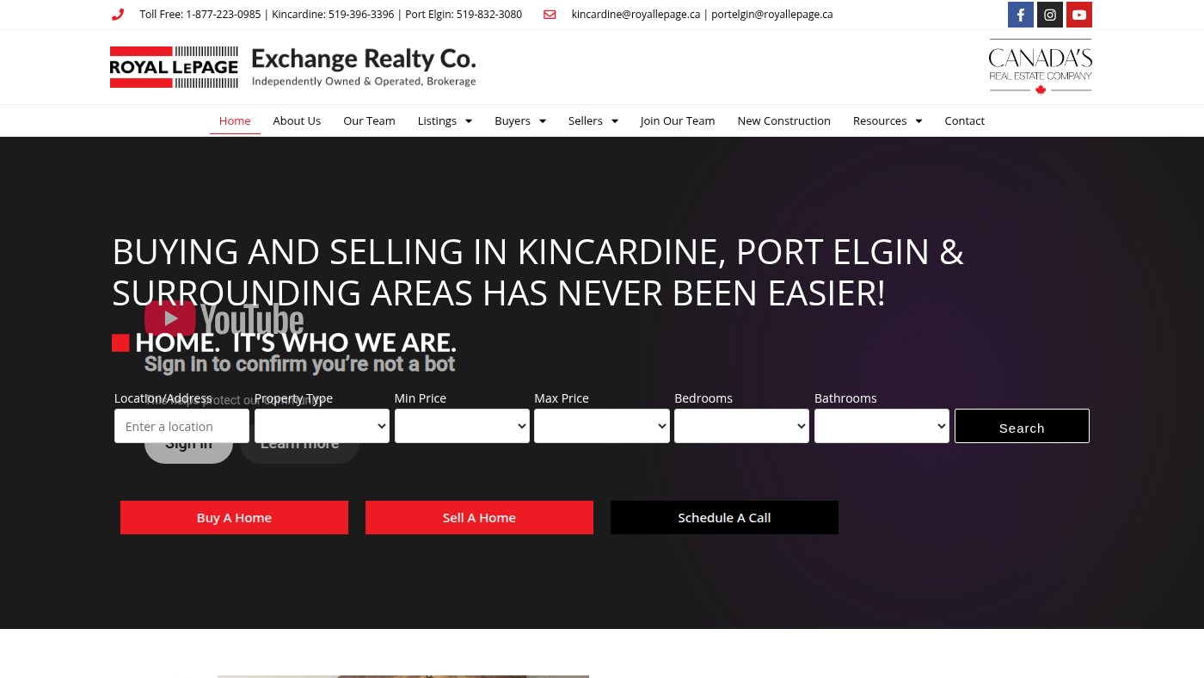Click the Sell A Home button

pos(479,518)
